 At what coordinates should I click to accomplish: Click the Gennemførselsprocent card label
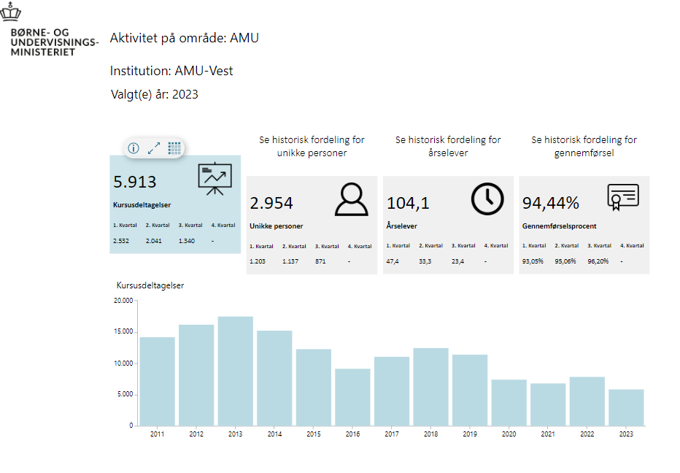[x=560, y=226]
